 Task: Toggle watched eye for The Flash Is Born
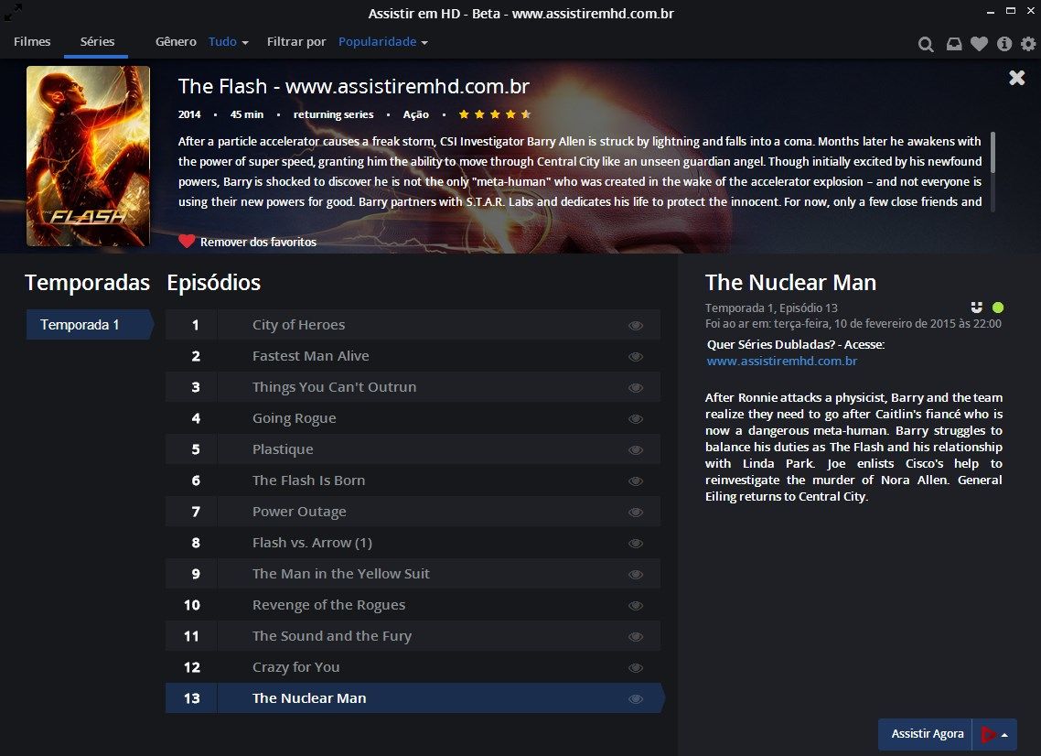(636, 481)
